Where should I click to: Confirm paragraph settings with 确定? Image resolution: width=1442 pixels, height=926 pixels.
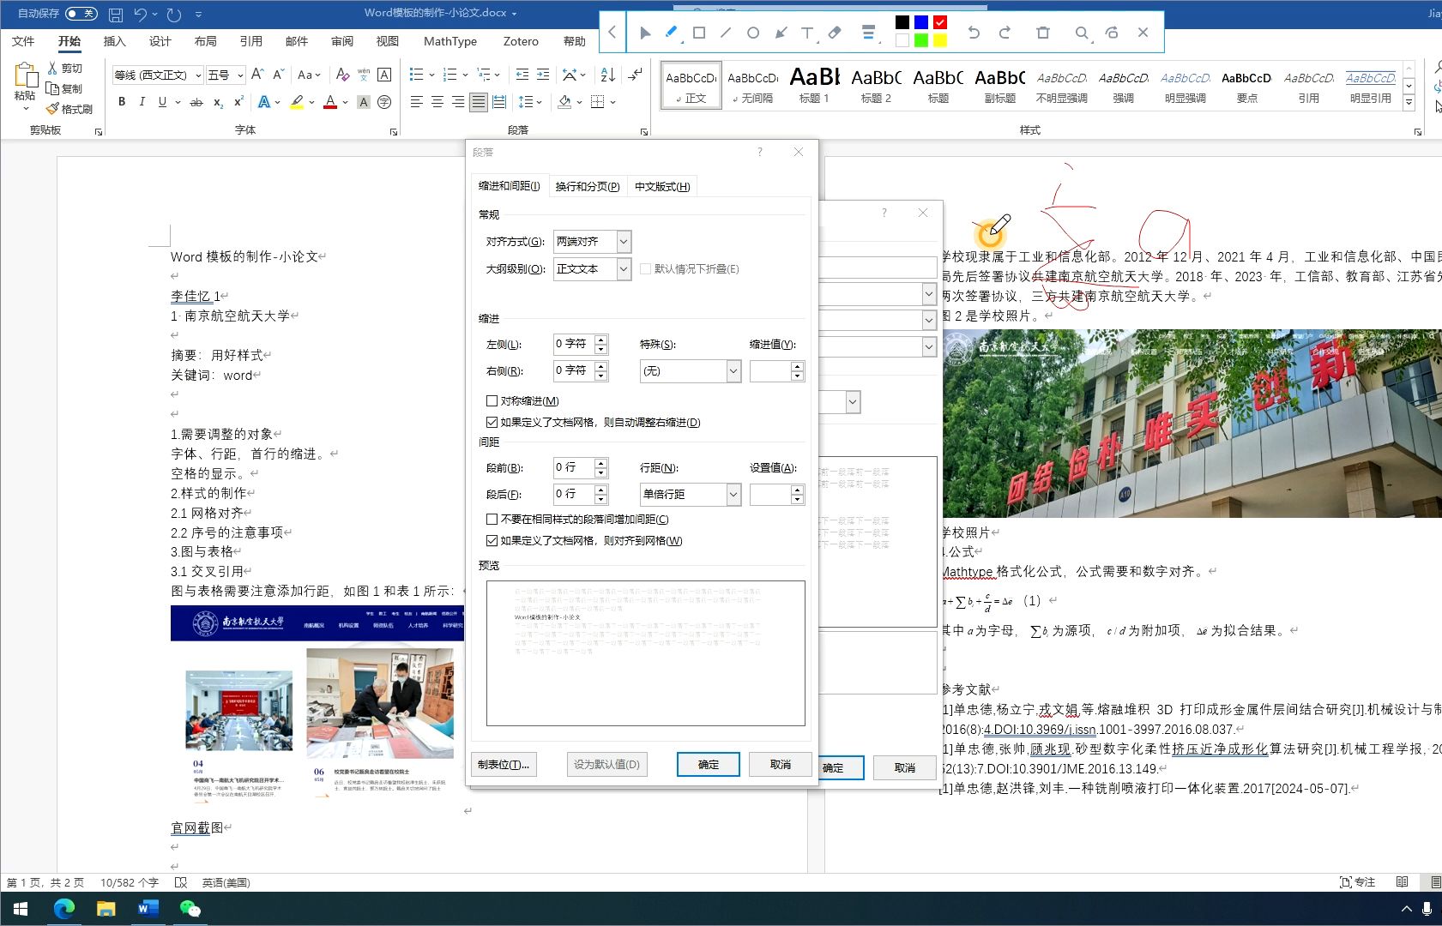[x=708, y=764]
